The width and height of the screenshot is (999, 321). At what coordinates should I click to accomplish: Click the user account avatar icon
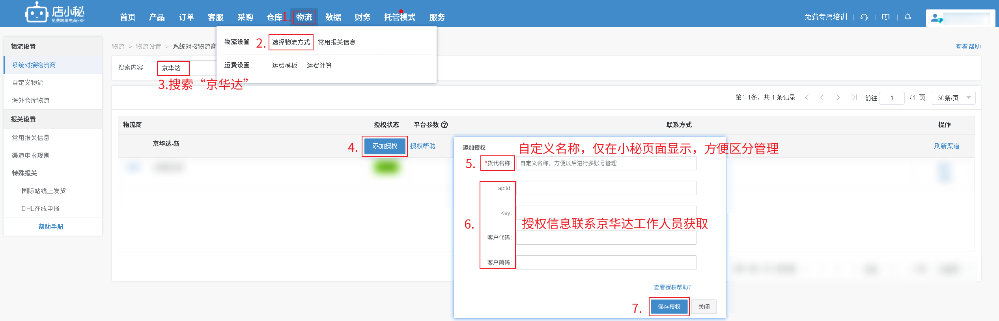click(x=936, y=18)
